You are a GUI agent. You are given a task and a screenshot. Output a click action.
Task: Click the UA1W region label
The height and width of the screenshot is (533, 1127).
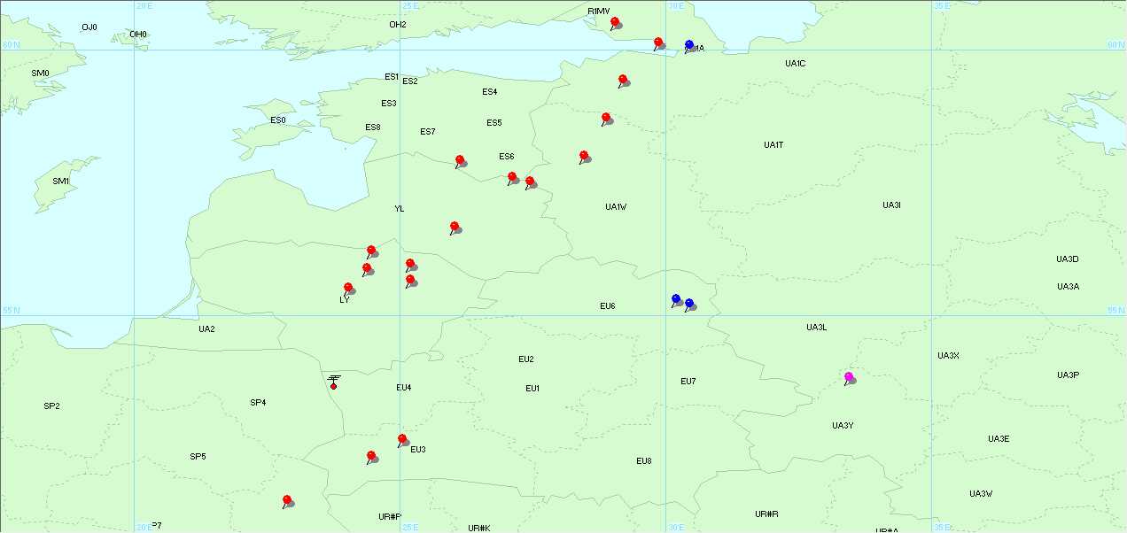[x=616, y=207]
